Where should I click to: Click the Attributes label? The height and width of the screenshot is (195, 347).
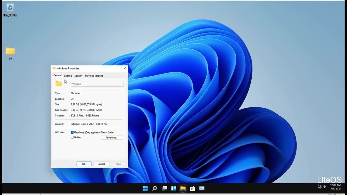[x=60, y=132]
